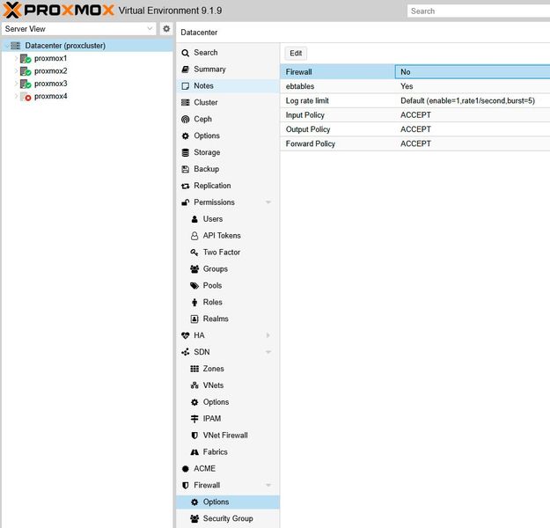The image size is (550, 528).
Task: Click the Replication arrows icon
Action: click(185, 186)
